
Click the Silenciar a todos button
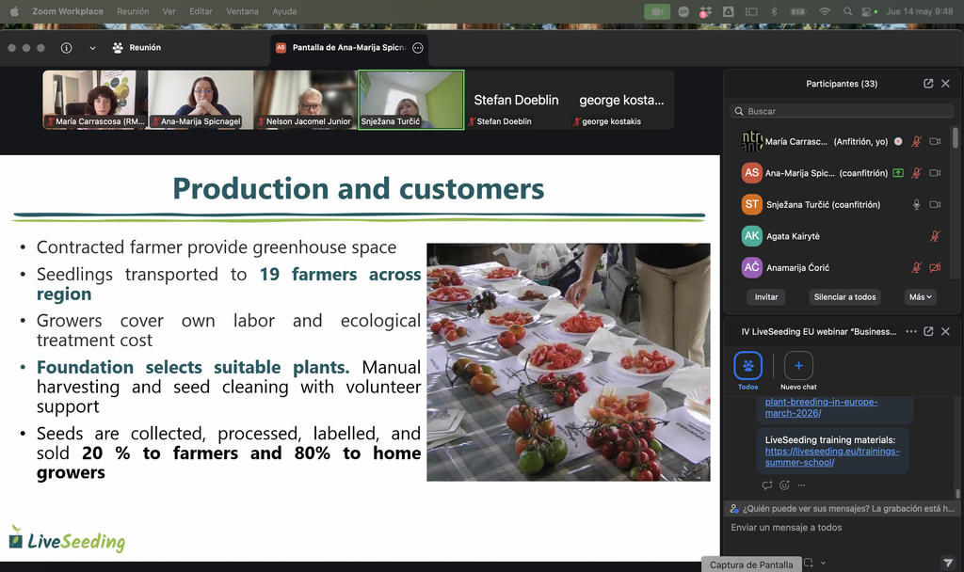click(844, 296)
